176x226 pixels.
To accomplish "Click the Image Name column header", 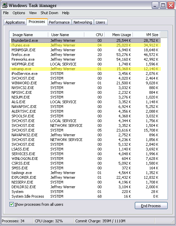I will 29,35.
